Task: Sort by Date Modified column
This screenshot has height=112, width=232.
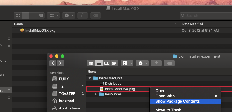Action: [x=192, y=24]
